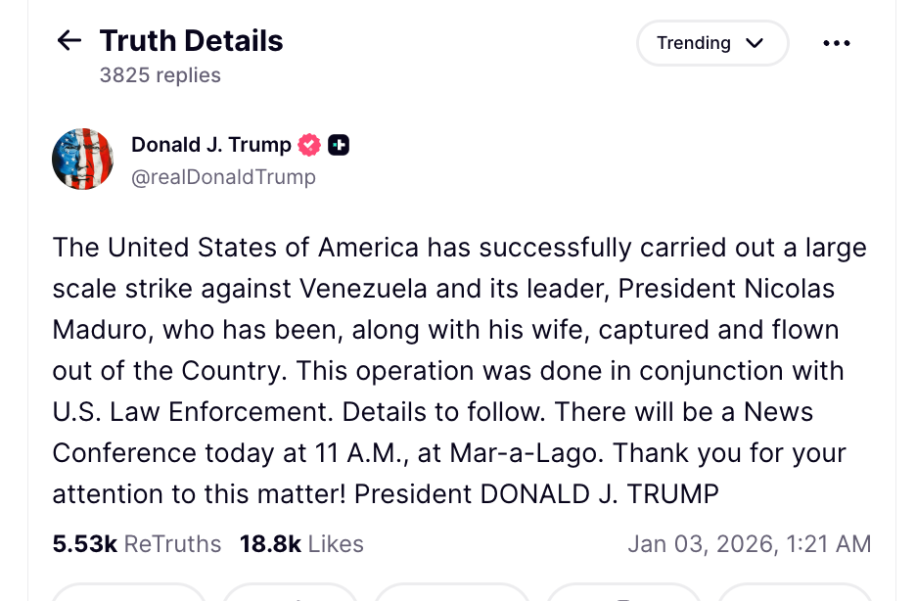This screenshot has height=601, width=916.
Task: Click the red verified badge next to Trump
Action: pos(309,145)
